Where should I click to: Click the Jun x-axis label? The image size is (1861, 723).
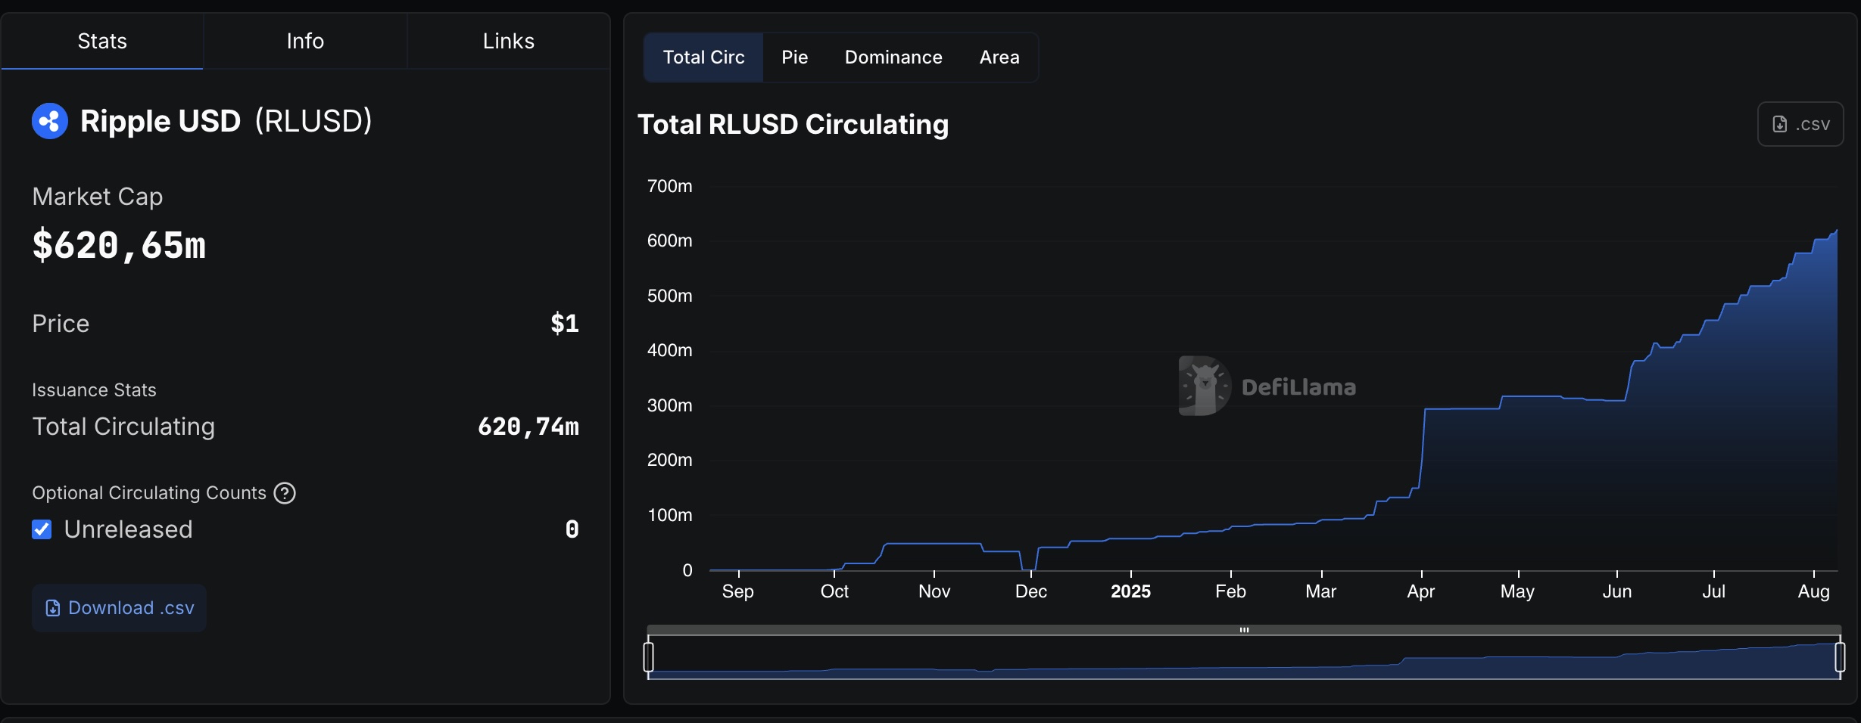point(1617,591)
